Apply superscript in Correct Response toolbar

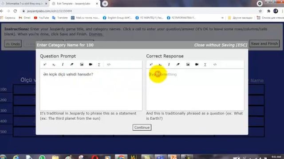tap(151, 64)
